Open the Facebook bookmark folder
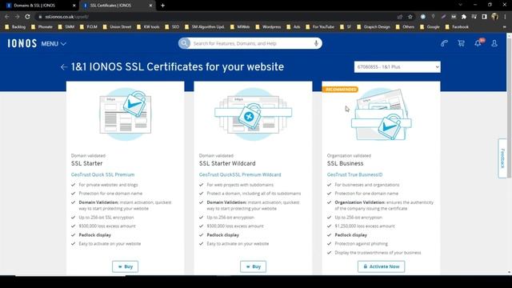Screen dimensions: 512x288 tap(457, 27)
